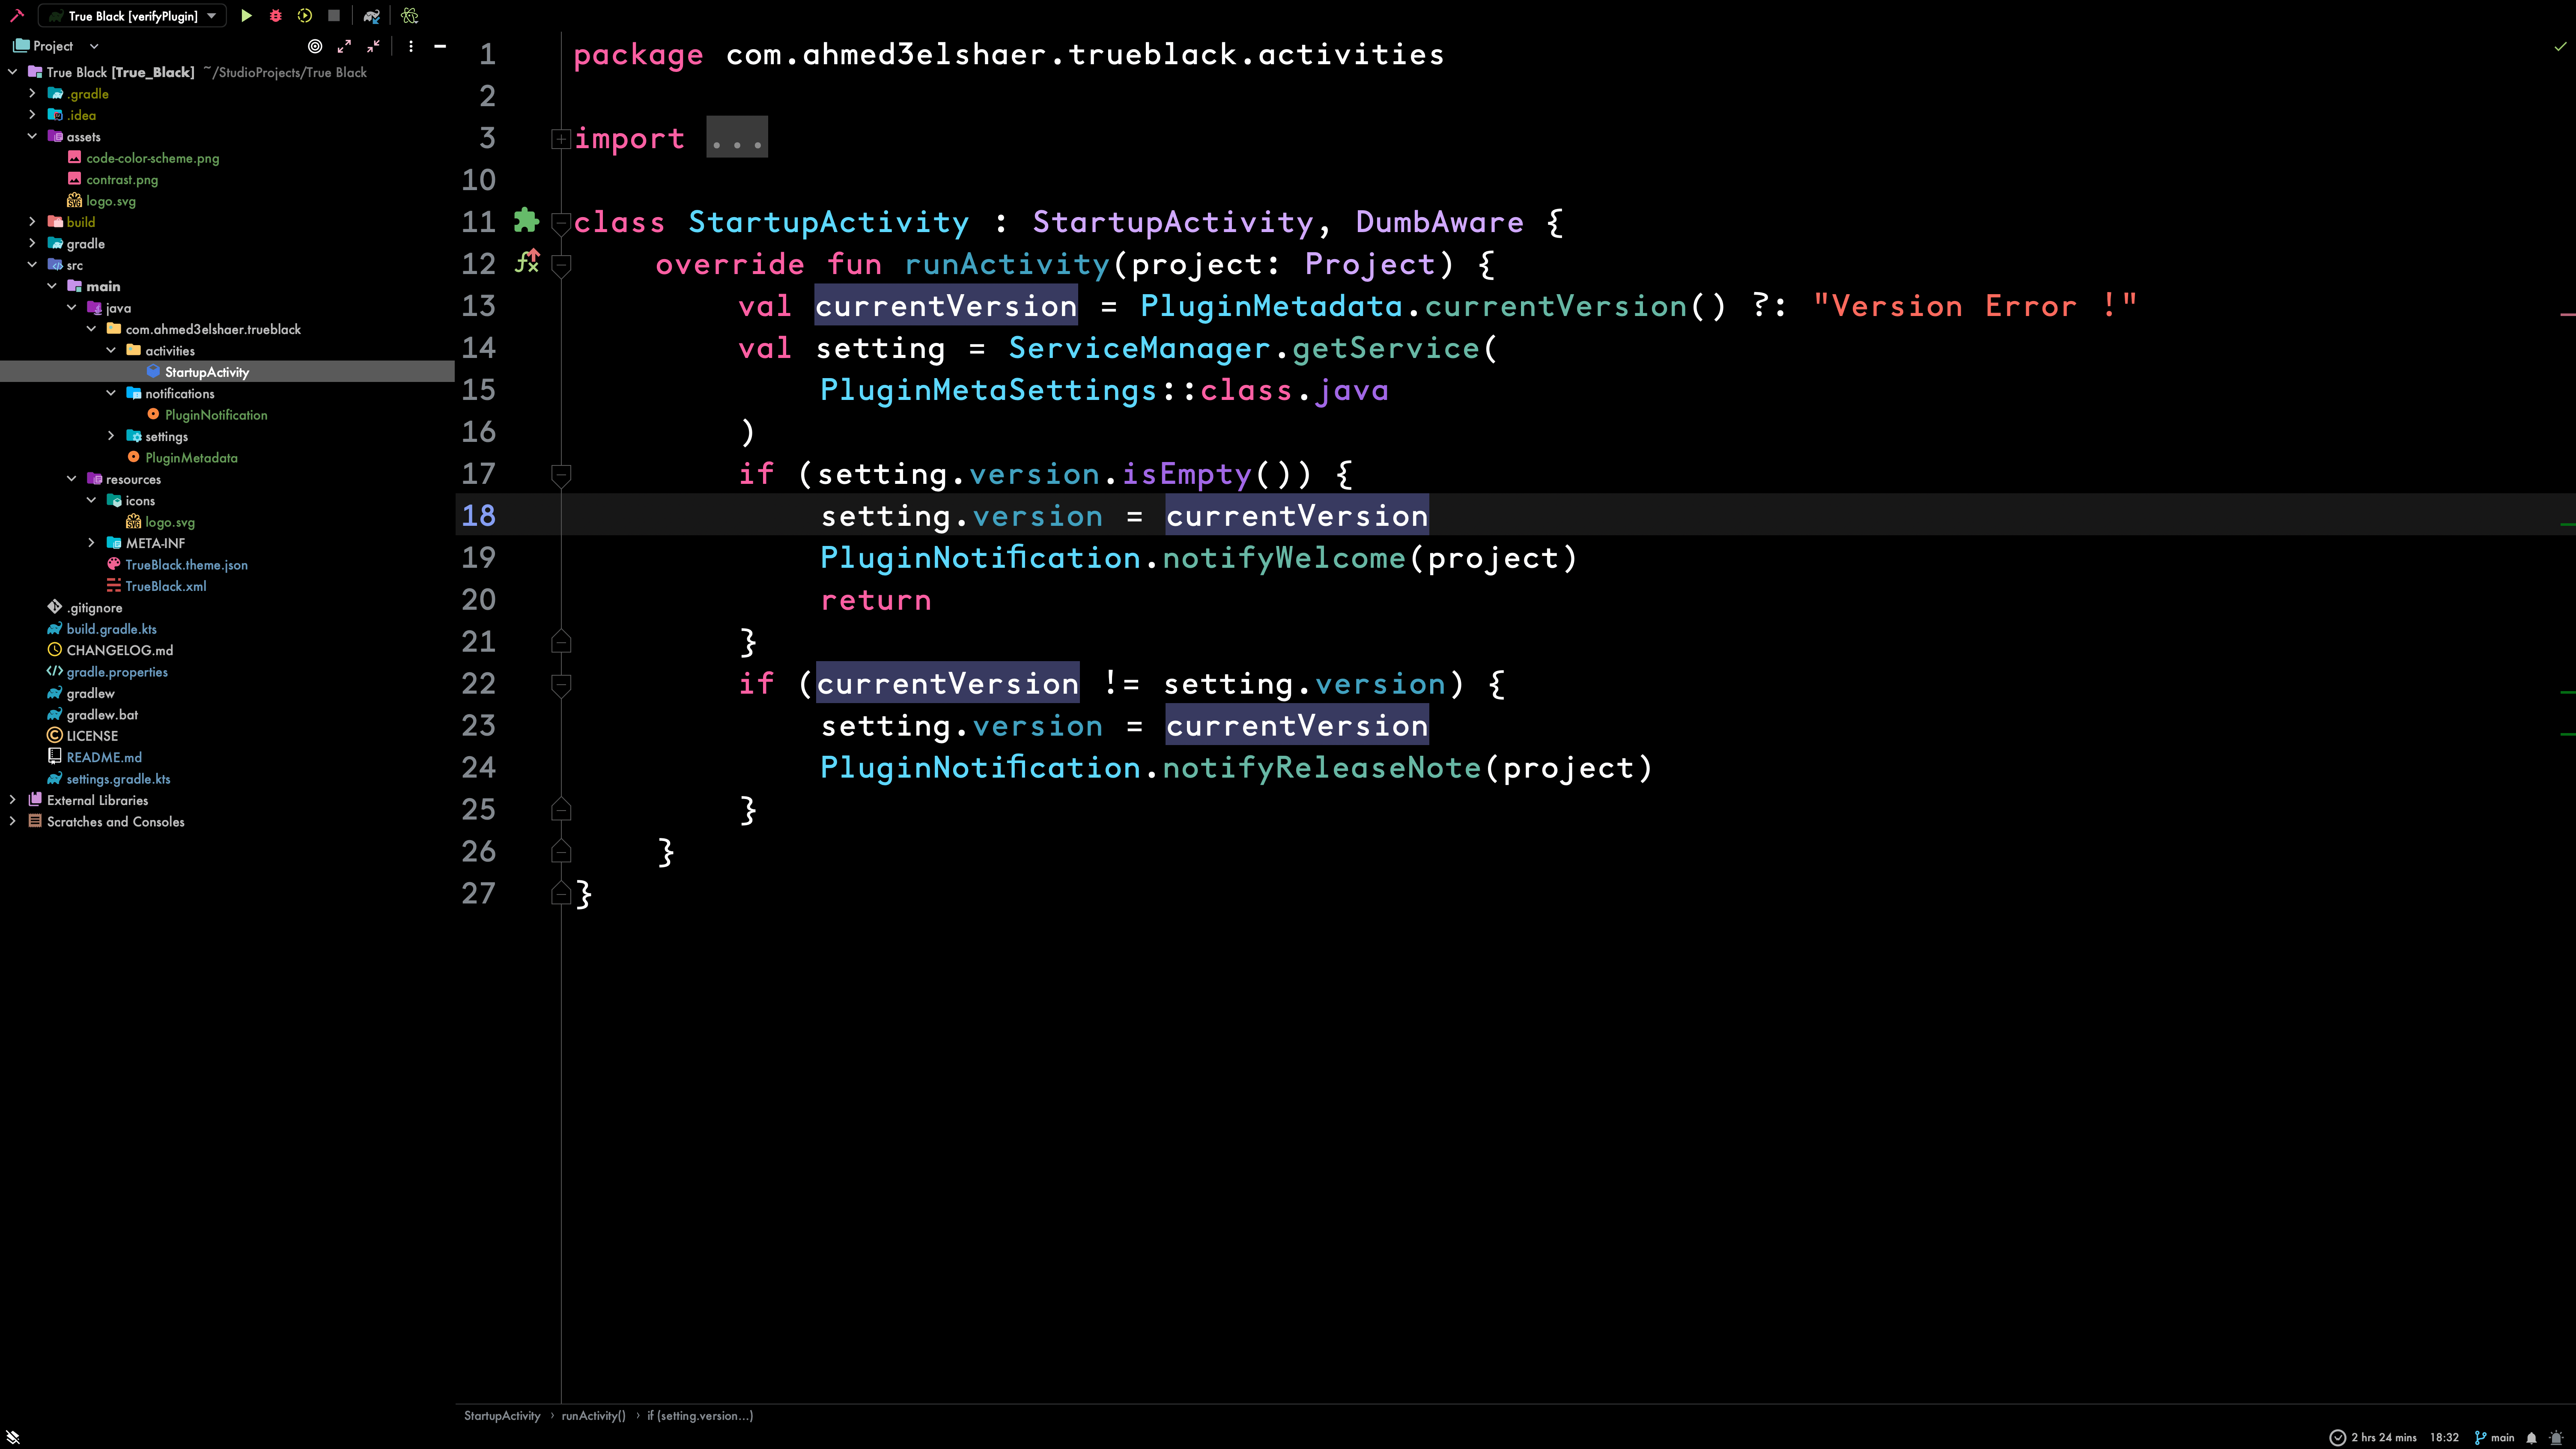Collapse the src folder in Project tree
Screen dimensions: 2576x1449
[x=33, y=264]
